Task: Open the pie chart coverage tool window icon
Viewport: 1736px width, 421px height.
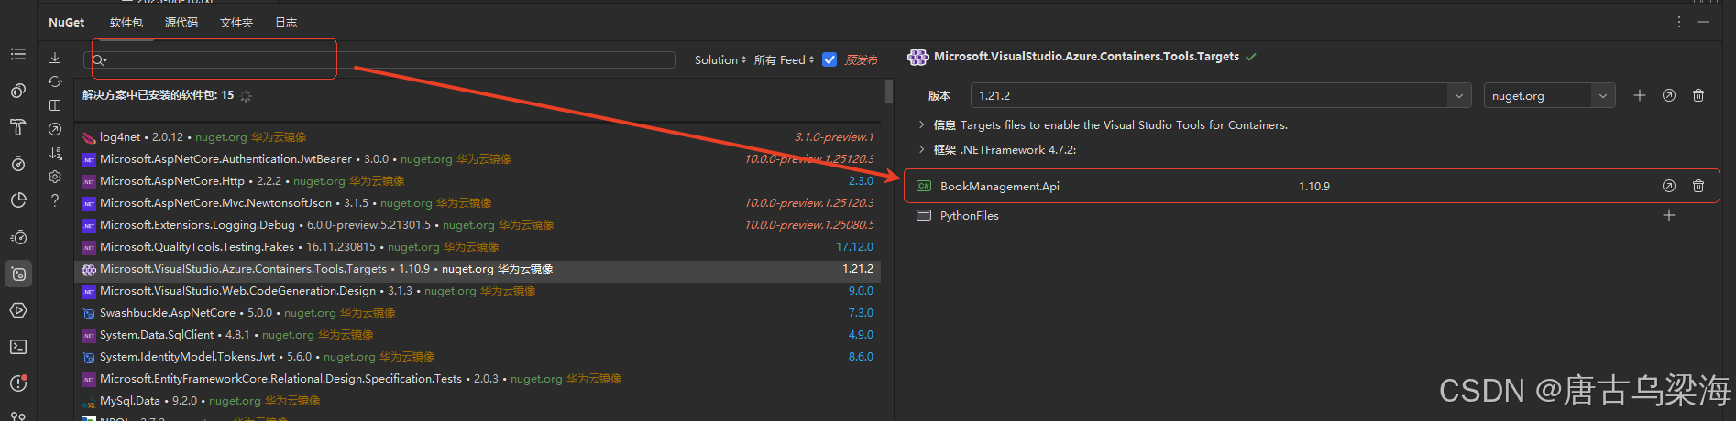Action: (x=18, y=200)
